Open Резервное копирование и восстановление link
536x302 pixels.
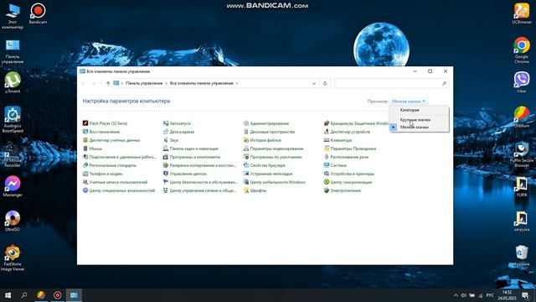coord(199,165)
